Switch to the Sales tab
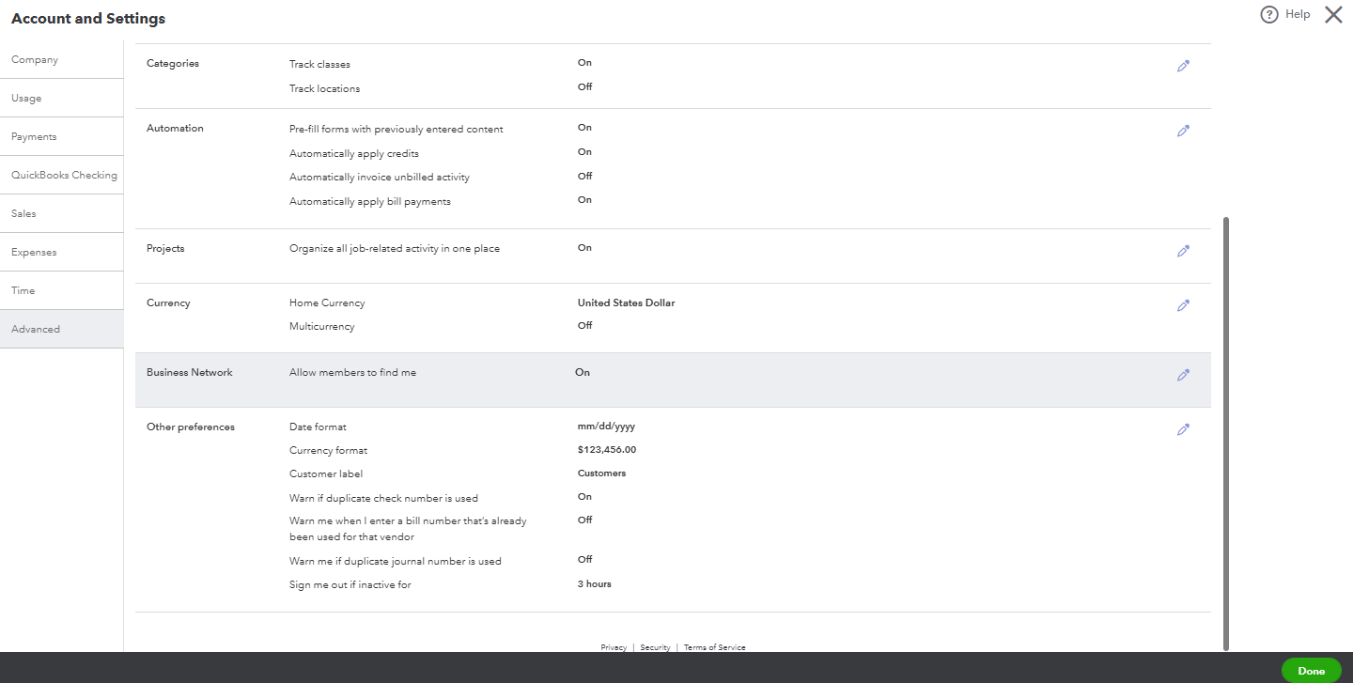1353x683 pixels. [x=23, y=212]
